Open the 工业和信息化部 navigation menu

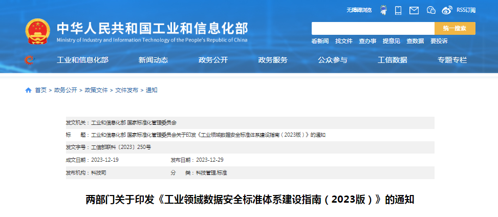pyautogui.click(x=82, y=60)
